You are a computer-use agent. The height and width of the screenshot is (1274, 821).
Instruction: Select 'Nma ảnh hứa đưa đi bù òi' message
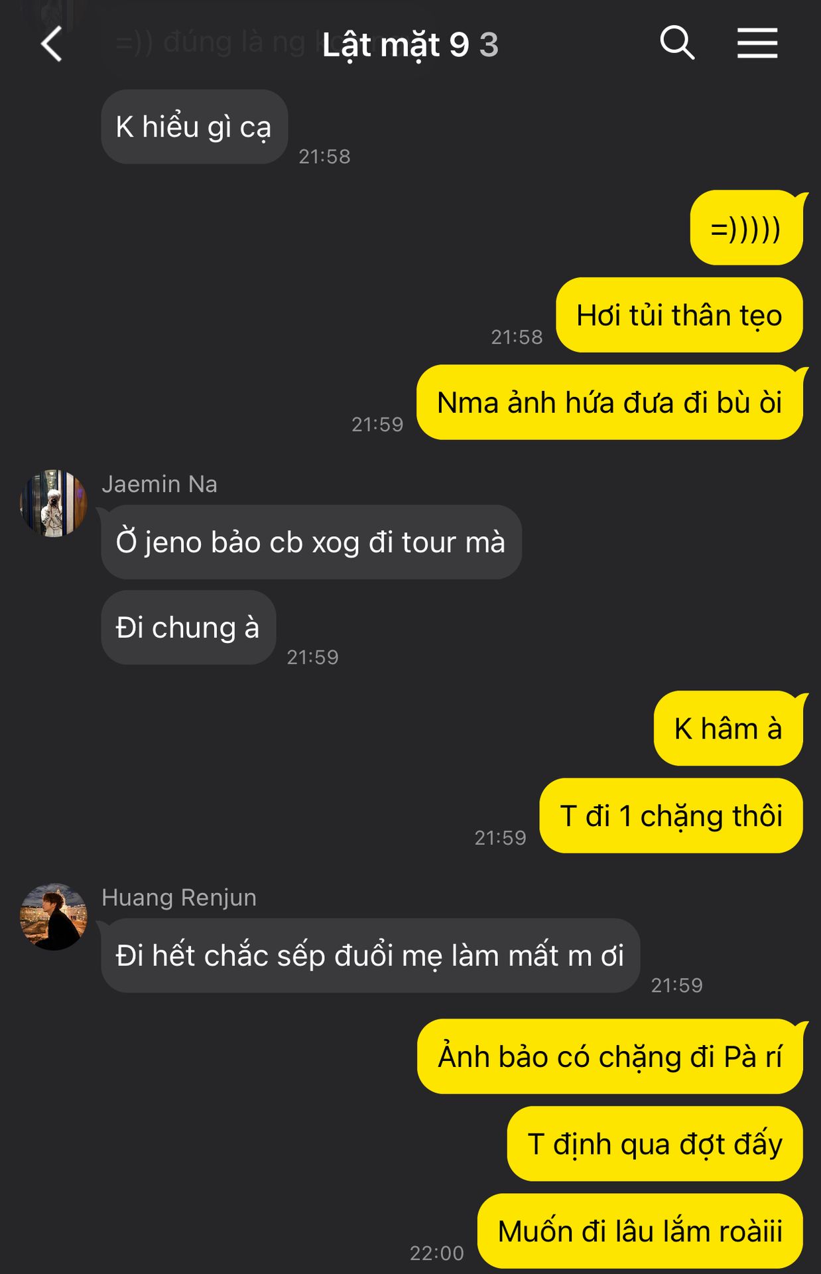point(610,401)
